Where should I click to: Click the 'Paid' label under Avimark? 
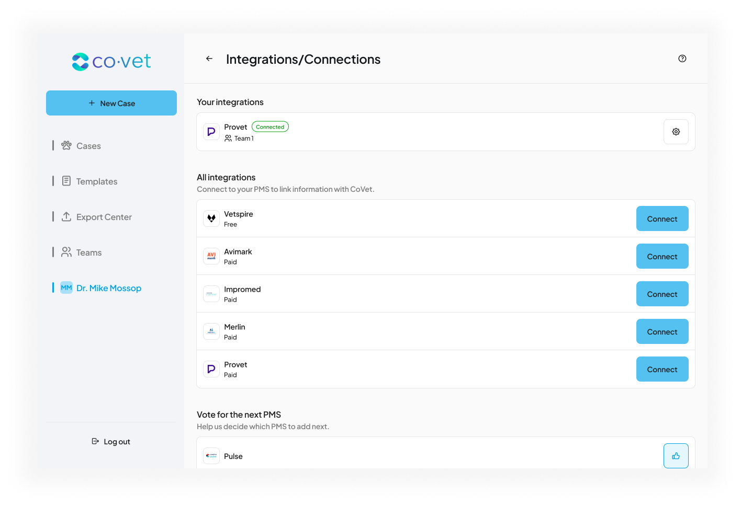[x=230, y=262]
